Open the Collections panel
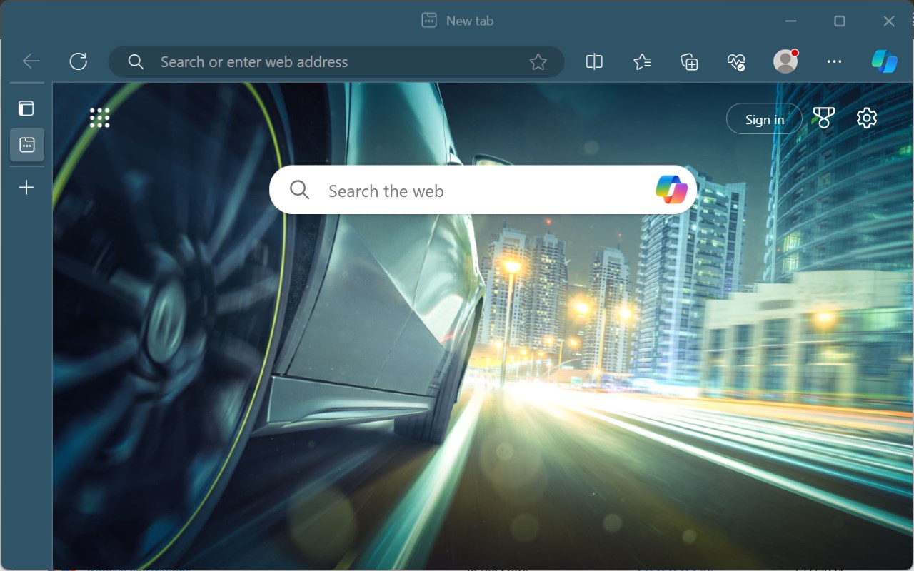This screenshot has width=914, height=571. (x=689, y=62)
